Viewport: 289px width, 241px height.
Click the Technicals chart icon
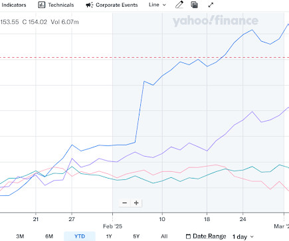[x=41, y=5]
